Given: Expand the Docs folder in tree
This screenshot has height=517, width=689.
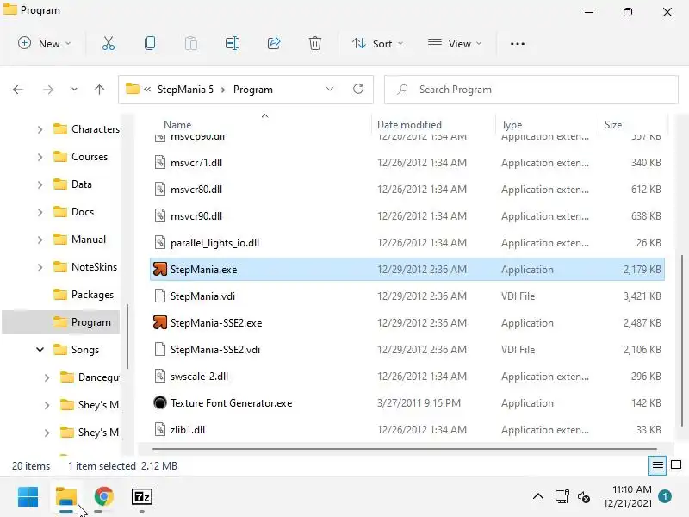Looking at the screenshot, I should pyautogui.click(x=40, y=212).
